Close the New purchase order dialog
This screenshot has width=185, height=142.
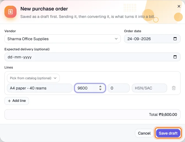[179, 6]
